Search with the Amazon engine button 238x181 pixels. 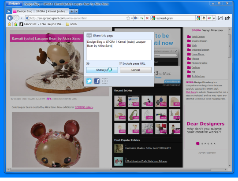point(204,18)
